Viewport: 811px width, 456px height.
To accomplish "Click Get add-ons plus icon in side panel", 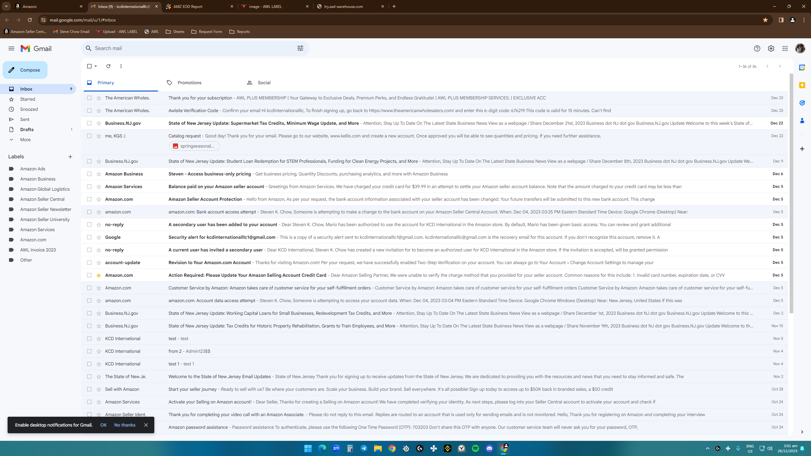I will [x=802, y=149].
